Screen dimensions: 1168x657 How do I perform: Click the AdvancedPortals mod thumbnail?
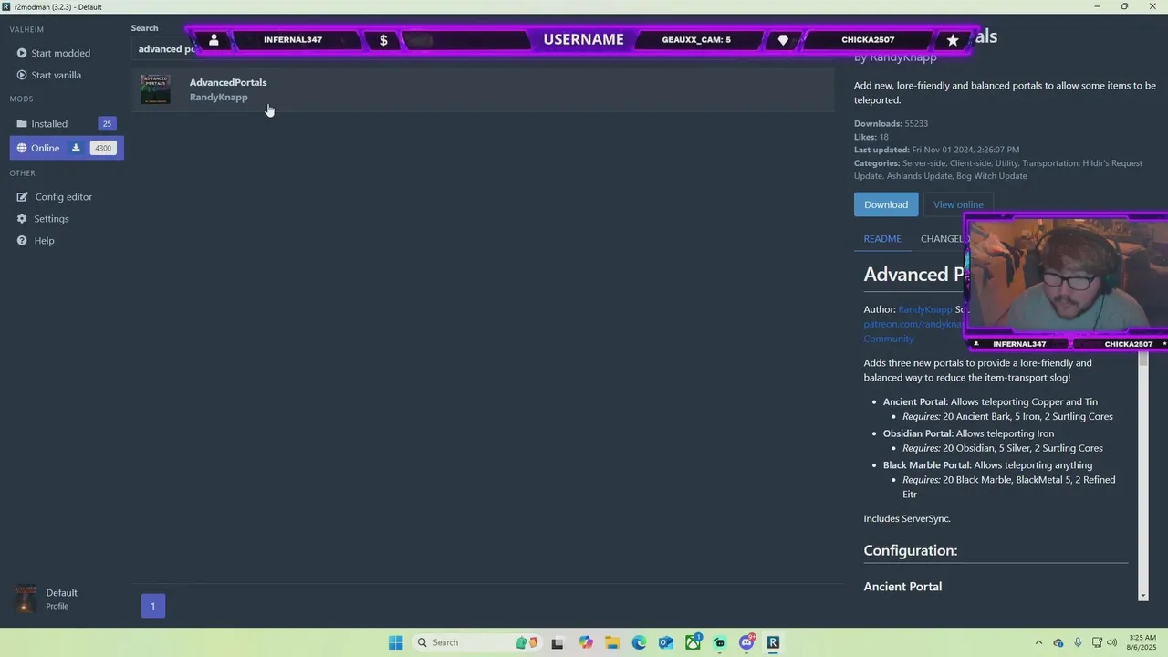tap(155, 89)
